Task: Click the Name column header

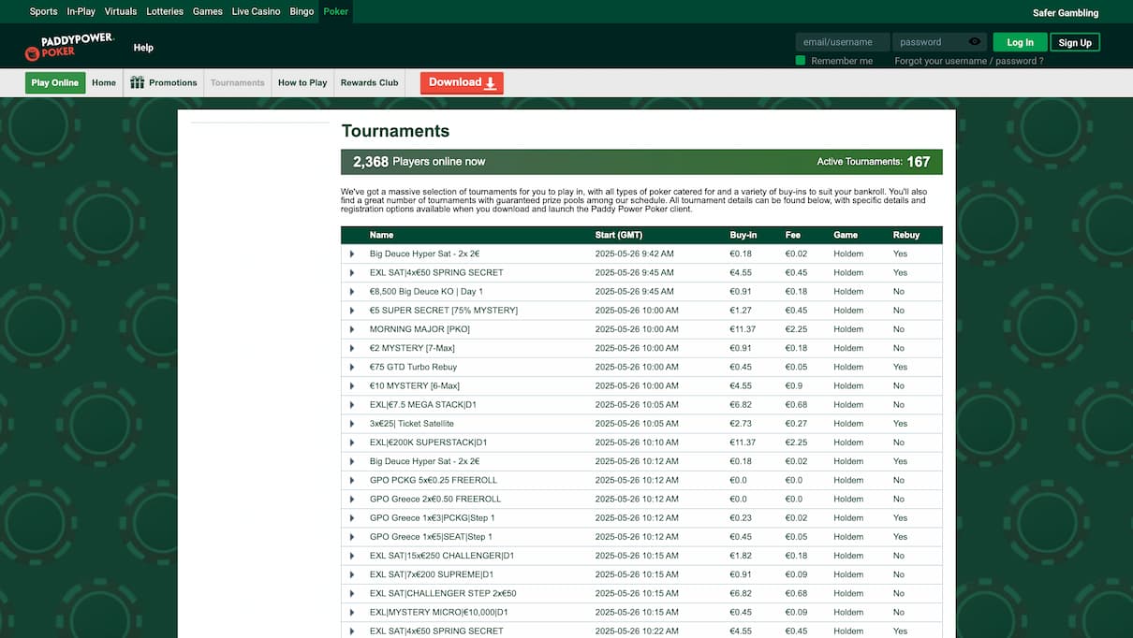Action: (x=381, y=235)
